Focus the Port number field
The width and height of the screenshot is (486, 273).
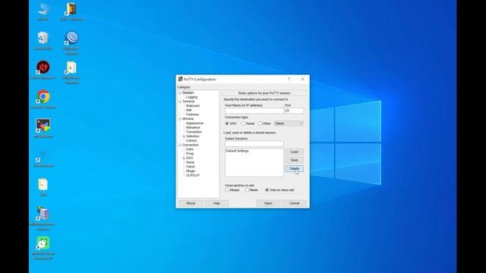click(294, 111)
